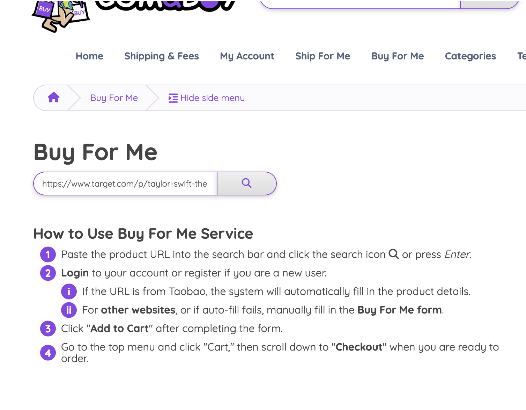
Task: Open the Categories menu
Action: click(470, 56)
